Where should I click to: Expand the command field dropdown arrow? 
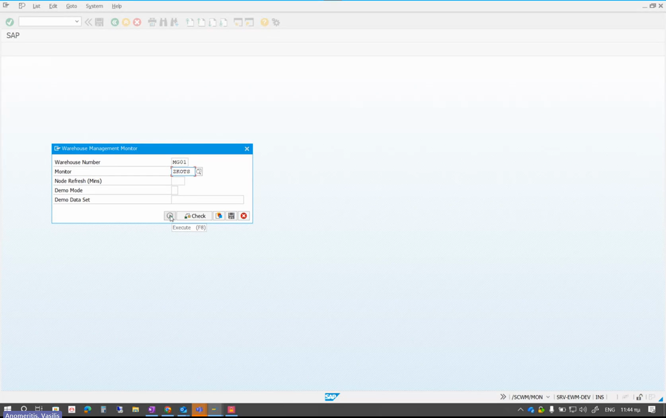coord(77,22)
